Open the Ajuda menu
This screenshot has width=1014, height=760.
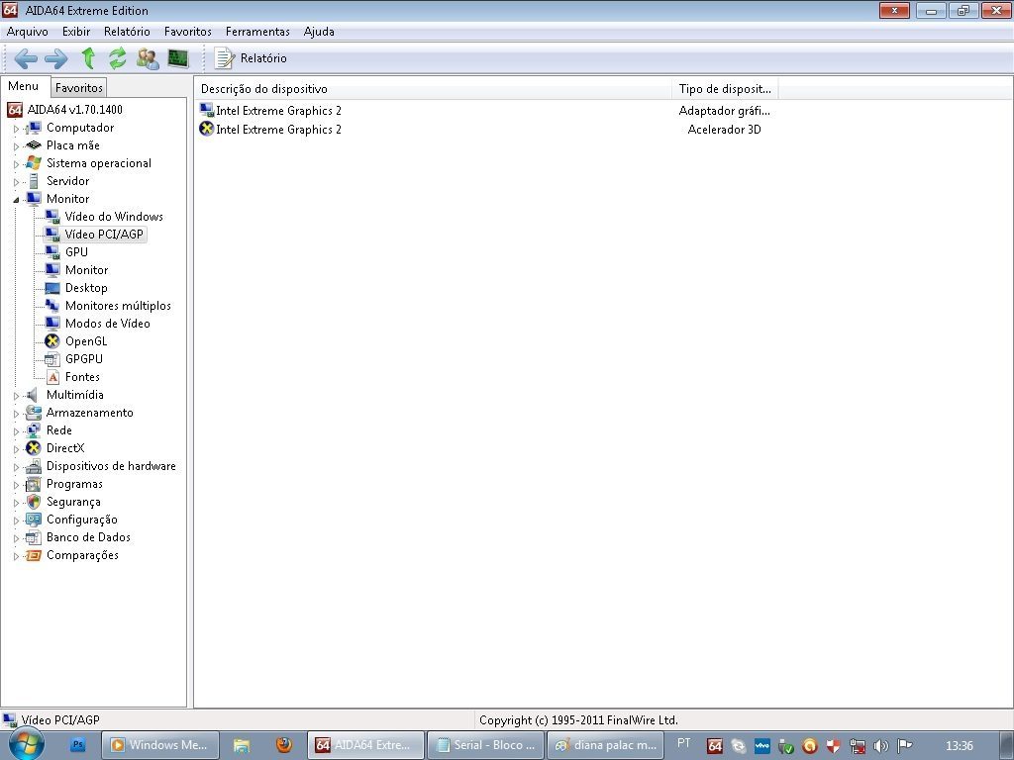[x=319, y=32]
